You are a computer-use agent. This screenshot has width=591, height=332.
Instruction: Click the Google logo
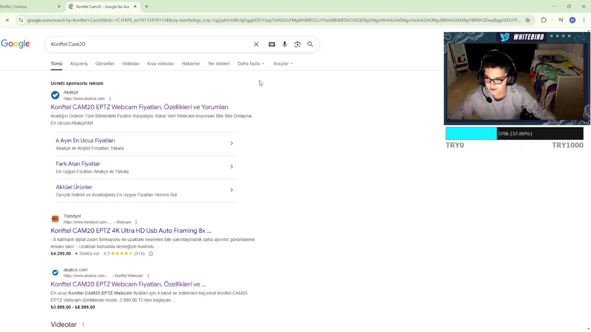[x=15, y=44]
